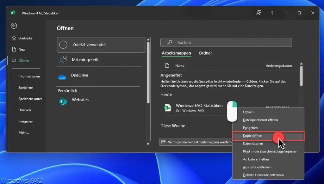The image size is (324, 184).
Task: Click the clock icon for recent files
Action: (63, 45)
